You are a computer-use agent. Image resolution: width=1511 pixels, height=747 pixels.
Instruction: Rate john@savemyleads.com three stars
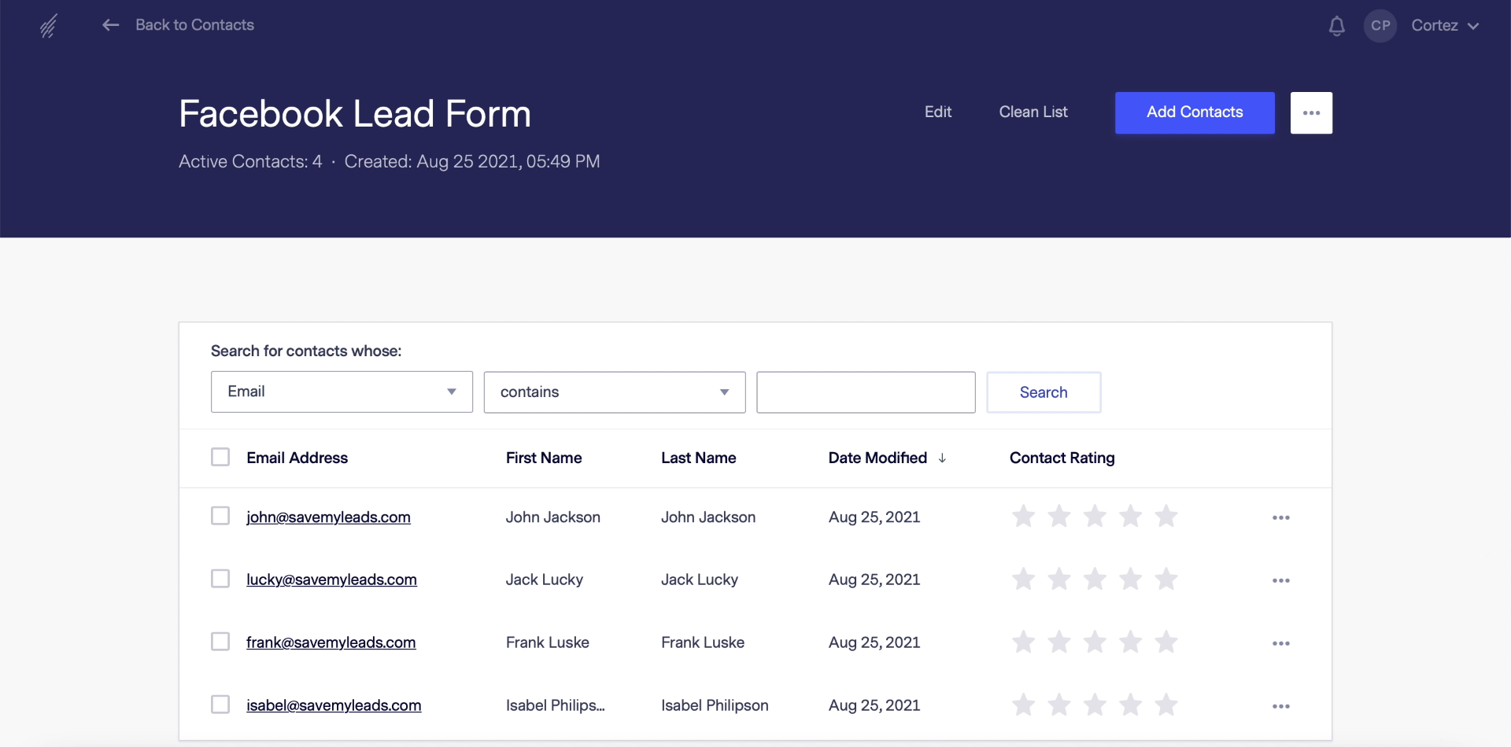click(x=1095, y=516)
